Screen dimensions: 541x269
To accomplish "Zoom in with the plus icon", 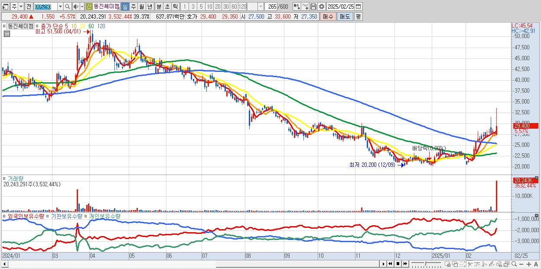I will (529, 264).
